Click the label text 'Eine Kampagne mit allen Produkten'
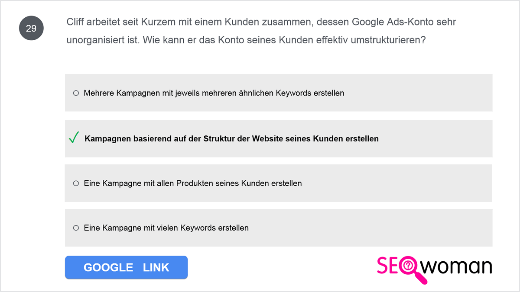Viewport: 520px width, 292px height. point(193,183)
